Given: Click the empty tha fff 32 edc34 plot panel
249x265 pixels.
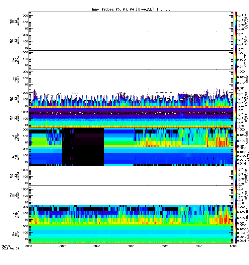Looking at the screenshot, I should (x=131, y=22).
